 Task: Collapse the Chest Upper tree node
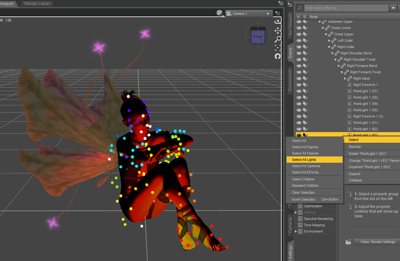326,34
